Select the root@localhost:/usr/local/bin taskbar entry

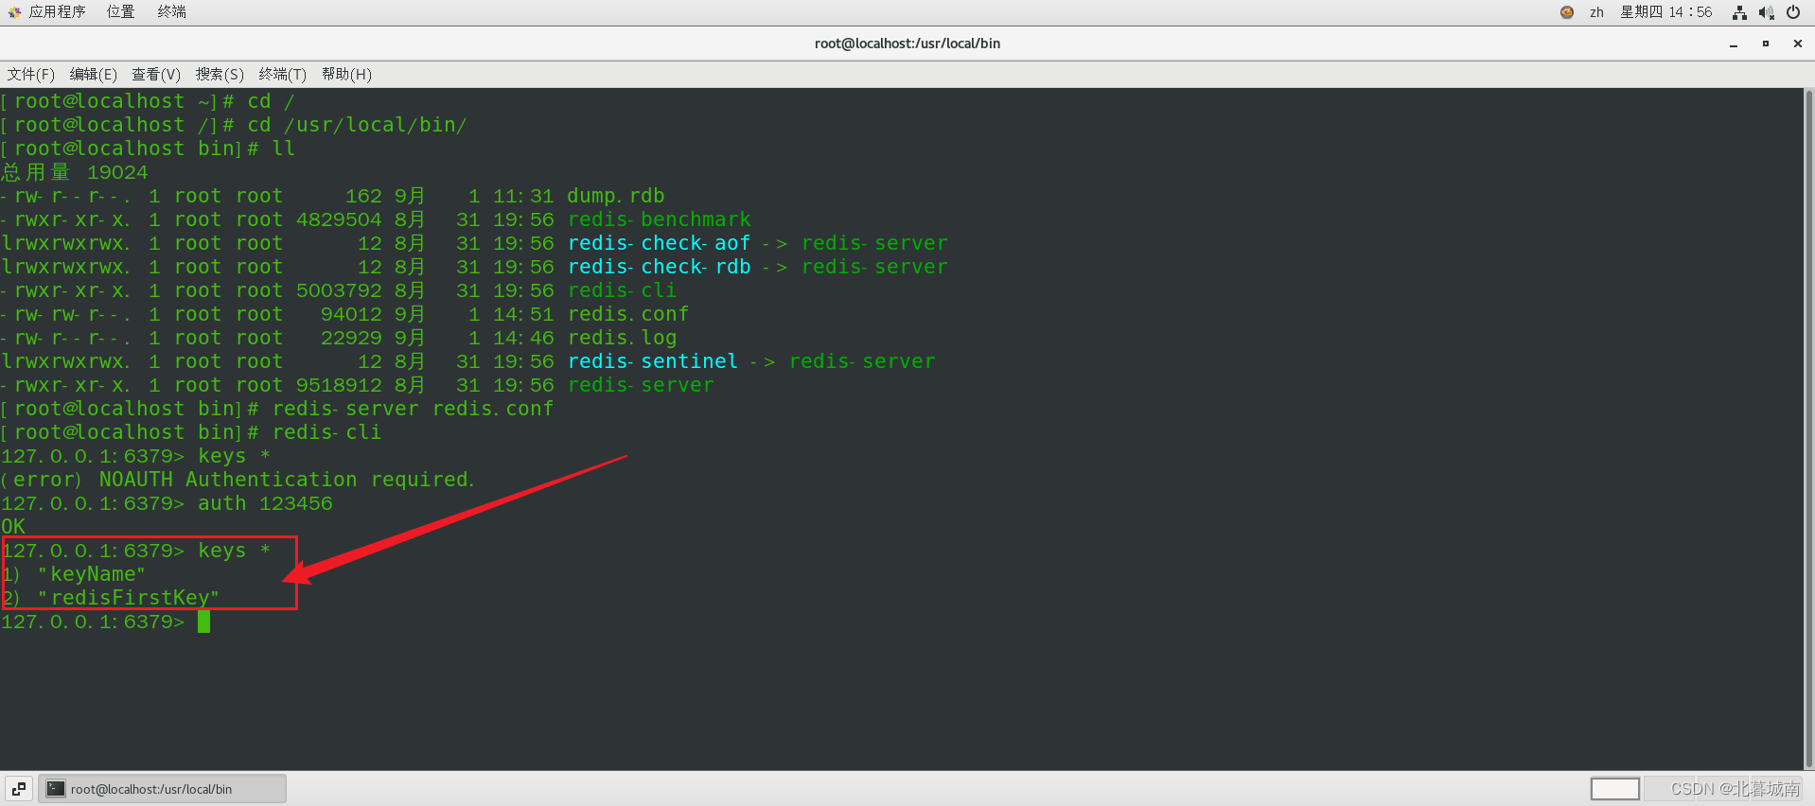(x=162, y=789)
